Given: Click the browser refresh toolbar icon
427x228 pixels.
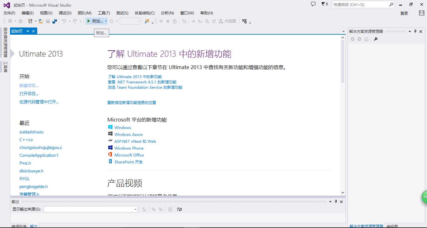Looking at the screenshot, I should click(112, 21).
